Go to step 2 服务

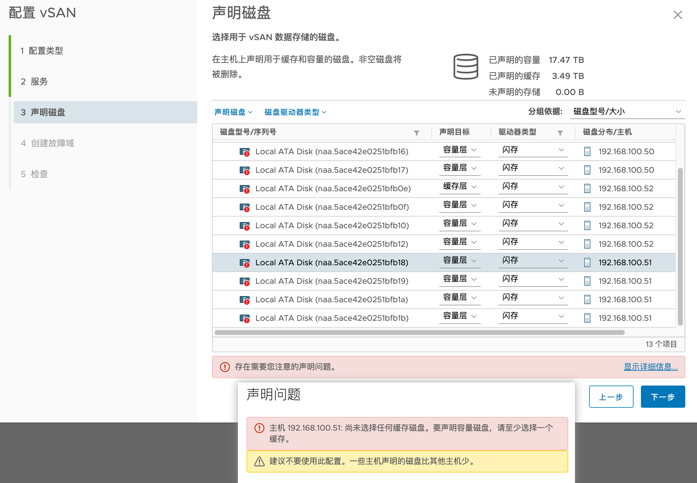tap(35, 81)
